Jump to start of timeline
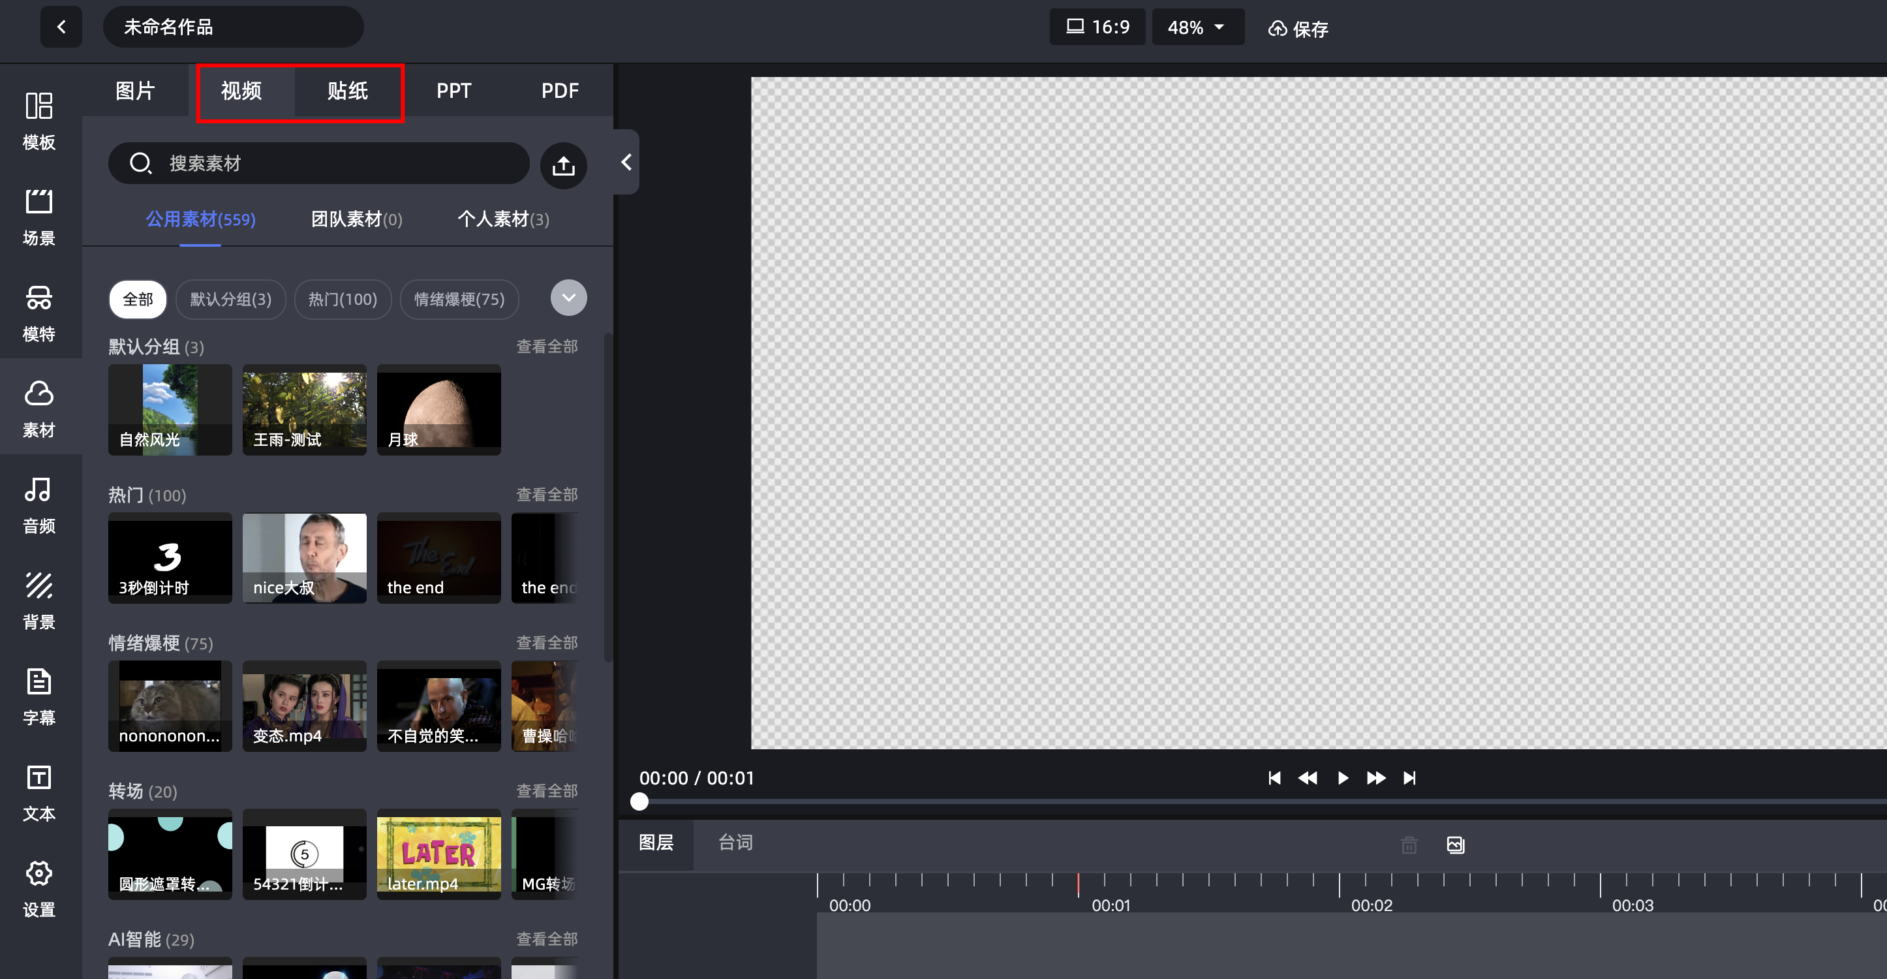The width and height of the screenshot is (1887, 979). [x=1274, y=777]
